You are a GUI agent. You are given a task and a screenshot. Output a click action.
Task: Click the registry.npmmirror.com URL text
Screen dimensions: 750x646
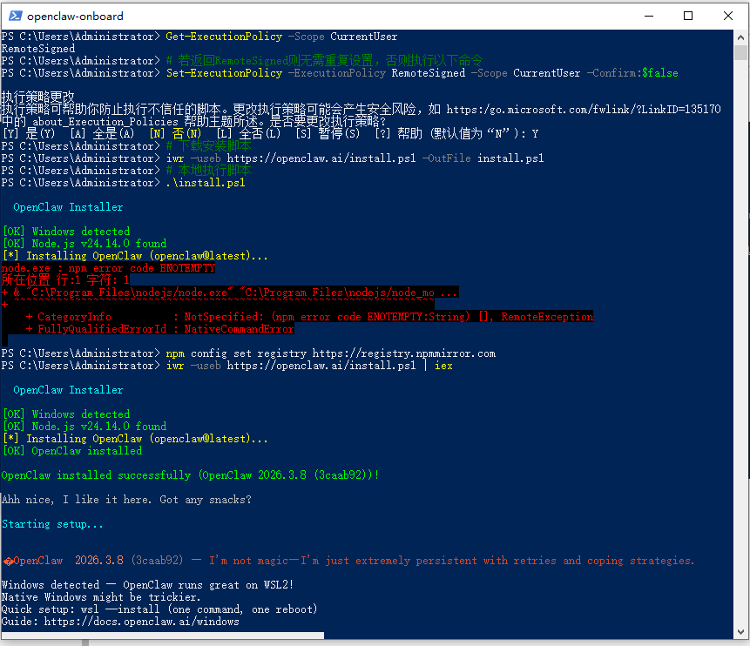[x=403, y=353]
